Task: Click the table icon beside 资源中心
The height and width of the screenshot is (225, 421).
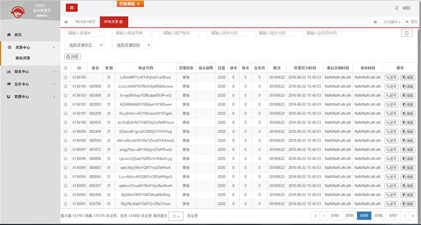Action: (x=10, y=47)
